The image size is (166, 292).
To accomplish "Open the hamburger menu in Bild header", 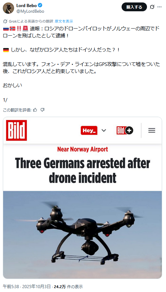I will coord(152,130).
